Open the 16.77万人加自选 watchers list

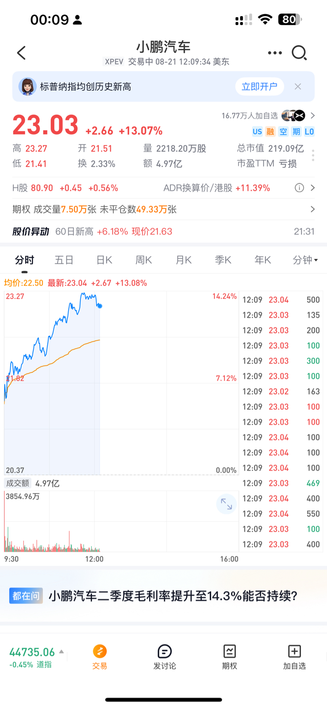pos(268,115)
